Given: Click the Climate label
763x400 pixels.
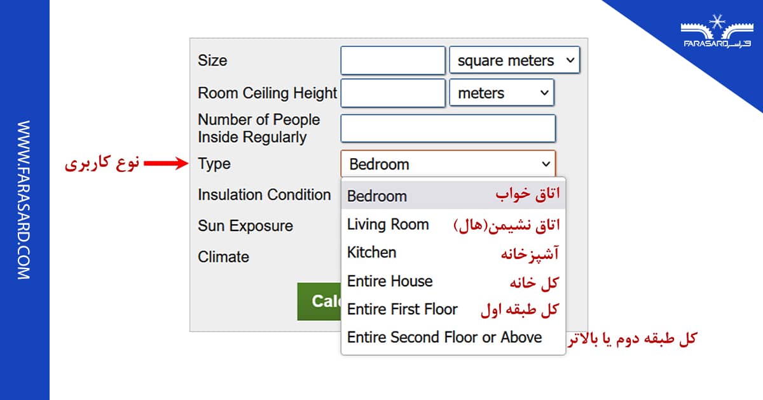Looking at the screenshot, I should pos(223,257).
